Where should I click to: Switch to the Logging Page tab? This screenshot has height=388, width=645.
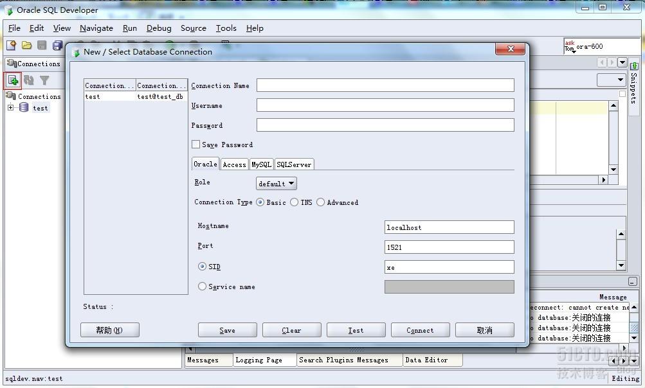click(264, 360)
